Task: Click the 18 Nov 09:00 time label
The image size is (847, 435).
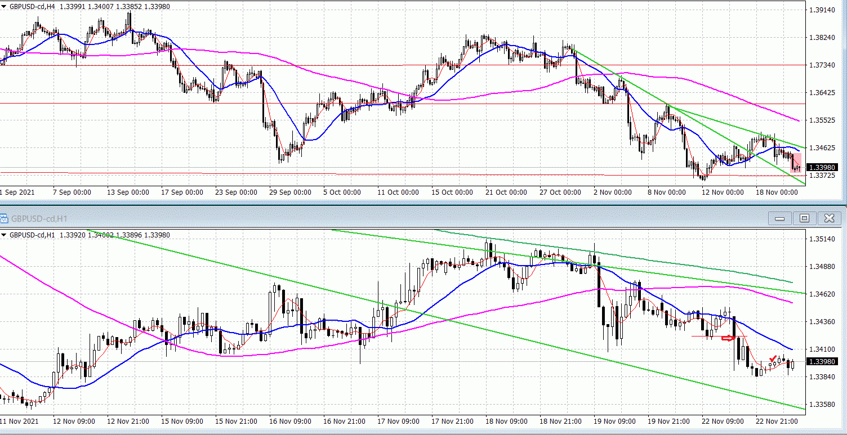Action: click(506, 421)
